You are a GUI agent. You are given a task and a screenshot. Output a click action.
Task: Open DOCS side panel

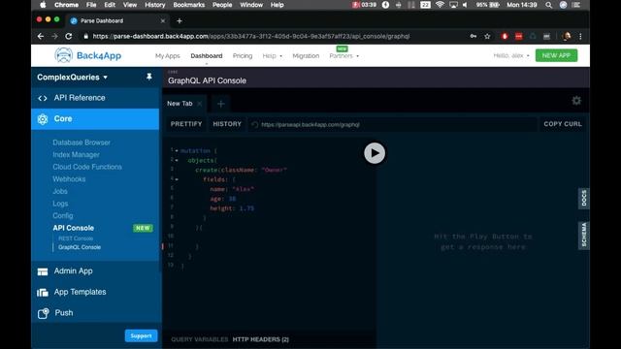[x=584, y=198]
